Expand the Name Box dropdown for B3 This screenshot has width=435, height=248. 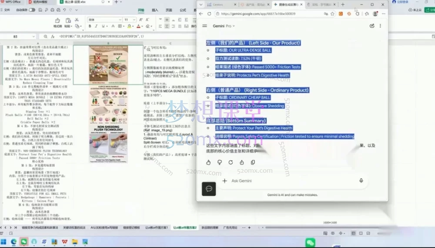coord(33,37)
